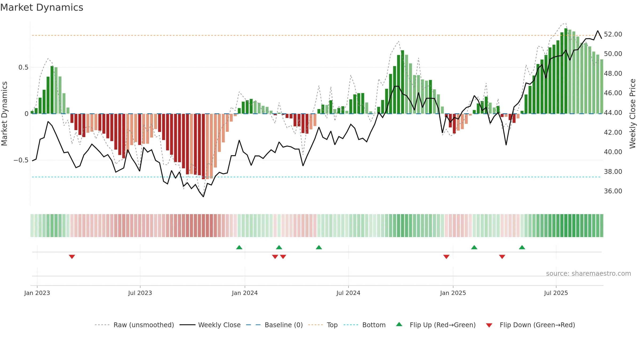Screen dimensions: 640x360
Task: Click the Jul 2024 axis label
Action: coord(348,293)
